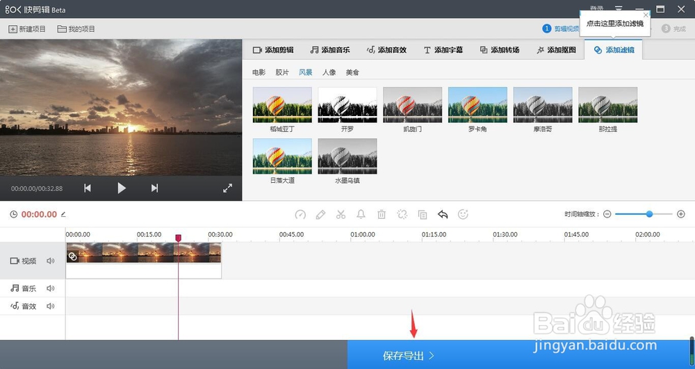Click the pencil edit icon in timeline toolbar
This screenshot has height=369, width=695.
pyautogui.click(x=320, y=215)
